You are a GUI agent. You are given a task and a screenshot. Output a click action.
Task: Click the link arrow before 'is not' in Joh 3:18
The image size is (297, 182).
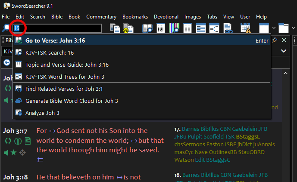click(x=119, y=177)
